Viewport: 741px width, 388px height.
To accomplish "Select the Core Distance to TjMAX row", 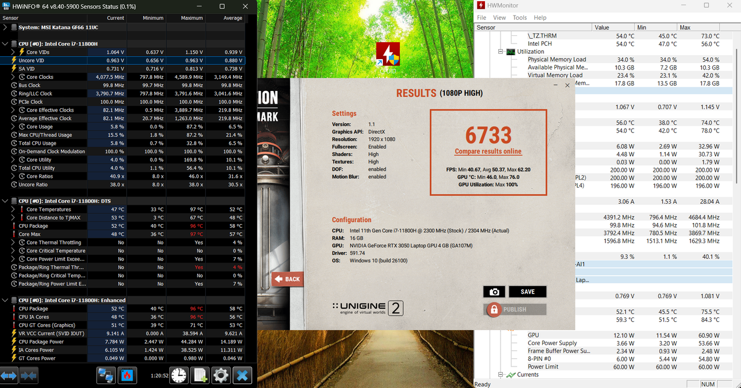I will 122,218.
